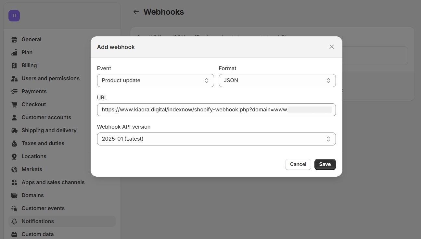Select the Payments icon in the sidebar
Viewport: 421px width, 239px height.
tap(14, 91)
